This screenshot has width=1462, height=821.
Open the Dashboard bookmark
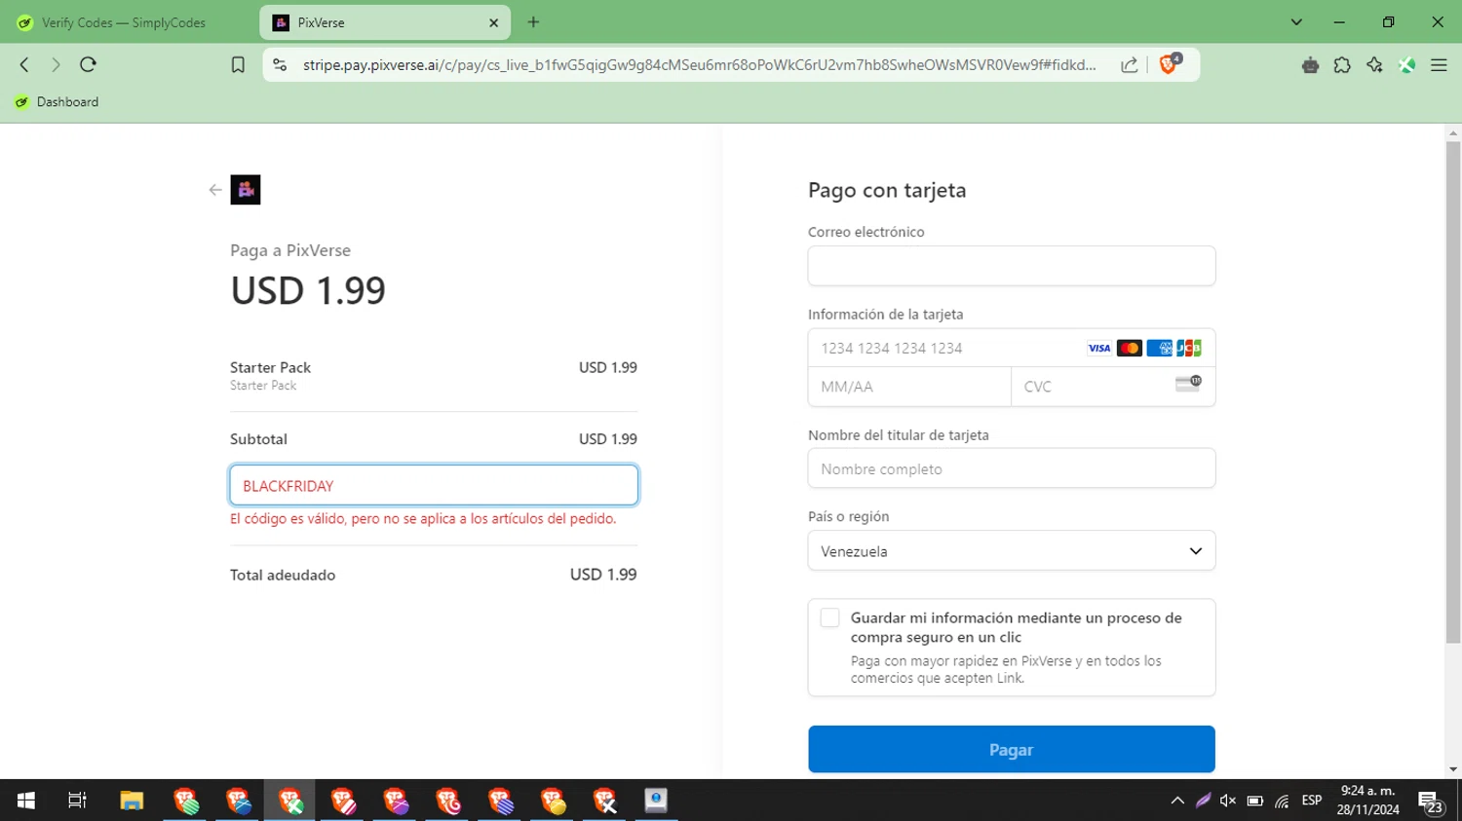click(x=58, y=101)
